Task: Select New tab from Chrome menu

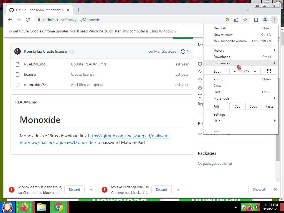Action: point(240,28)
